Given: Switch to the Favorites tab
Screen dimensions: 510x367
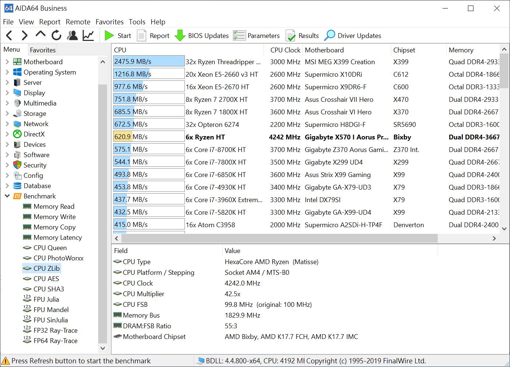Looking at the screenshot, I should pyautogui.click(x=42, y=49).
